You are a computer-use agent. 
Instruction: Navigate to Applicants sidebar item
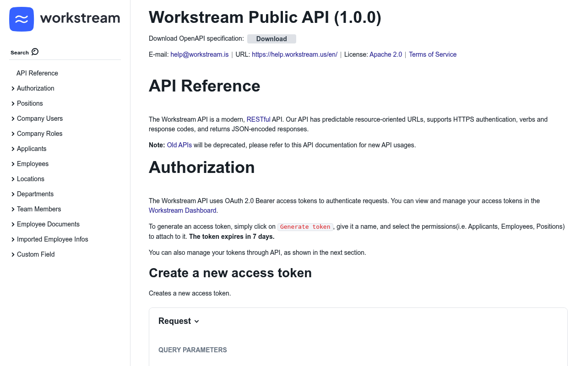(32, 149)
